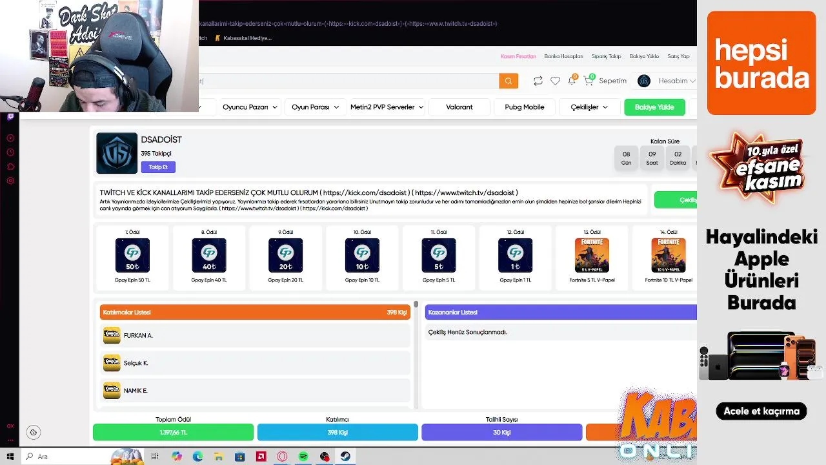This screenshot has width=826, height=465.
Task: Open the compare arrows icon in the header
Action: click(x=538, y=81)
